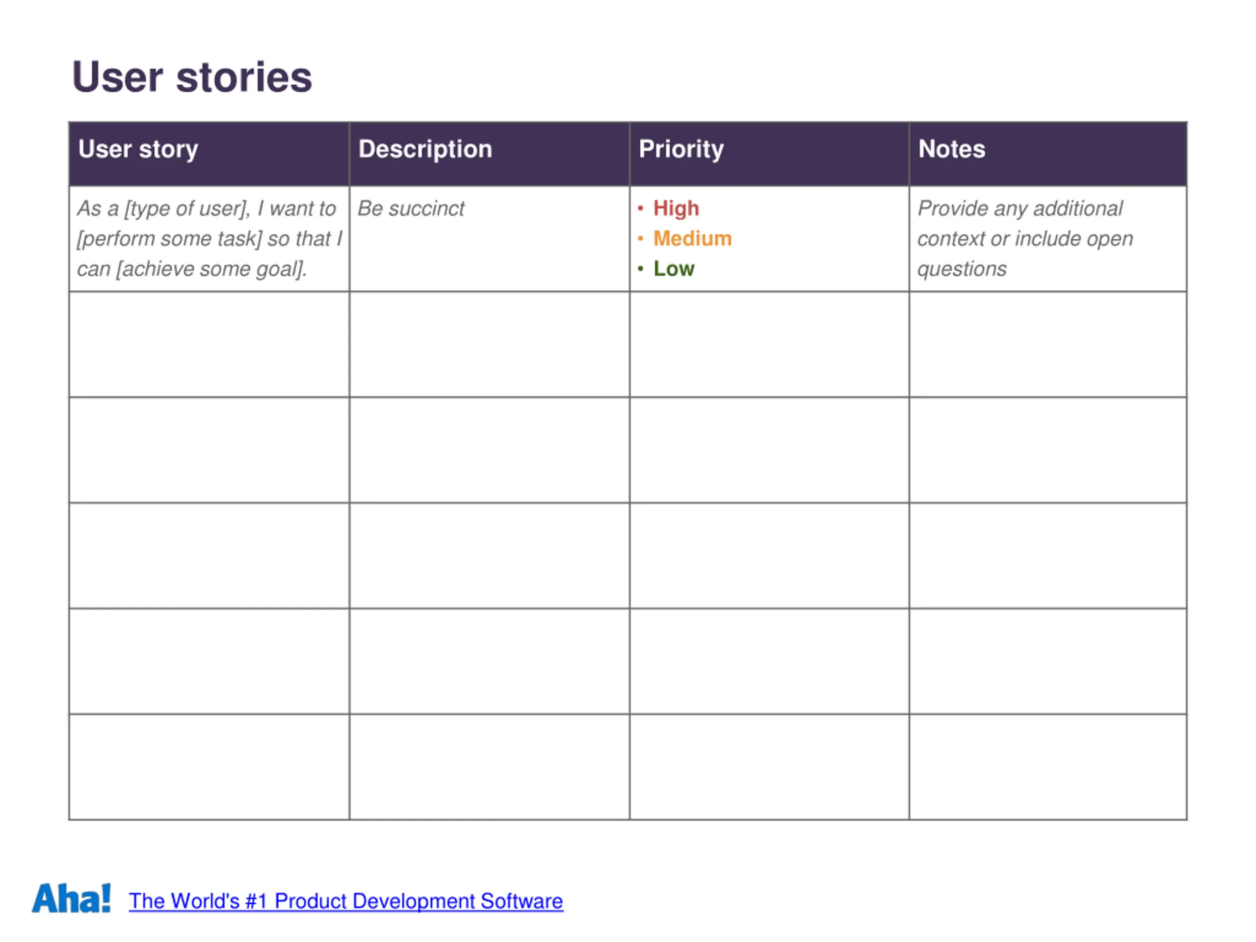Viewport: 1256px width, 942px height.
Task: Click the green 'Low' priority item
Action: [x=674, y=268]
